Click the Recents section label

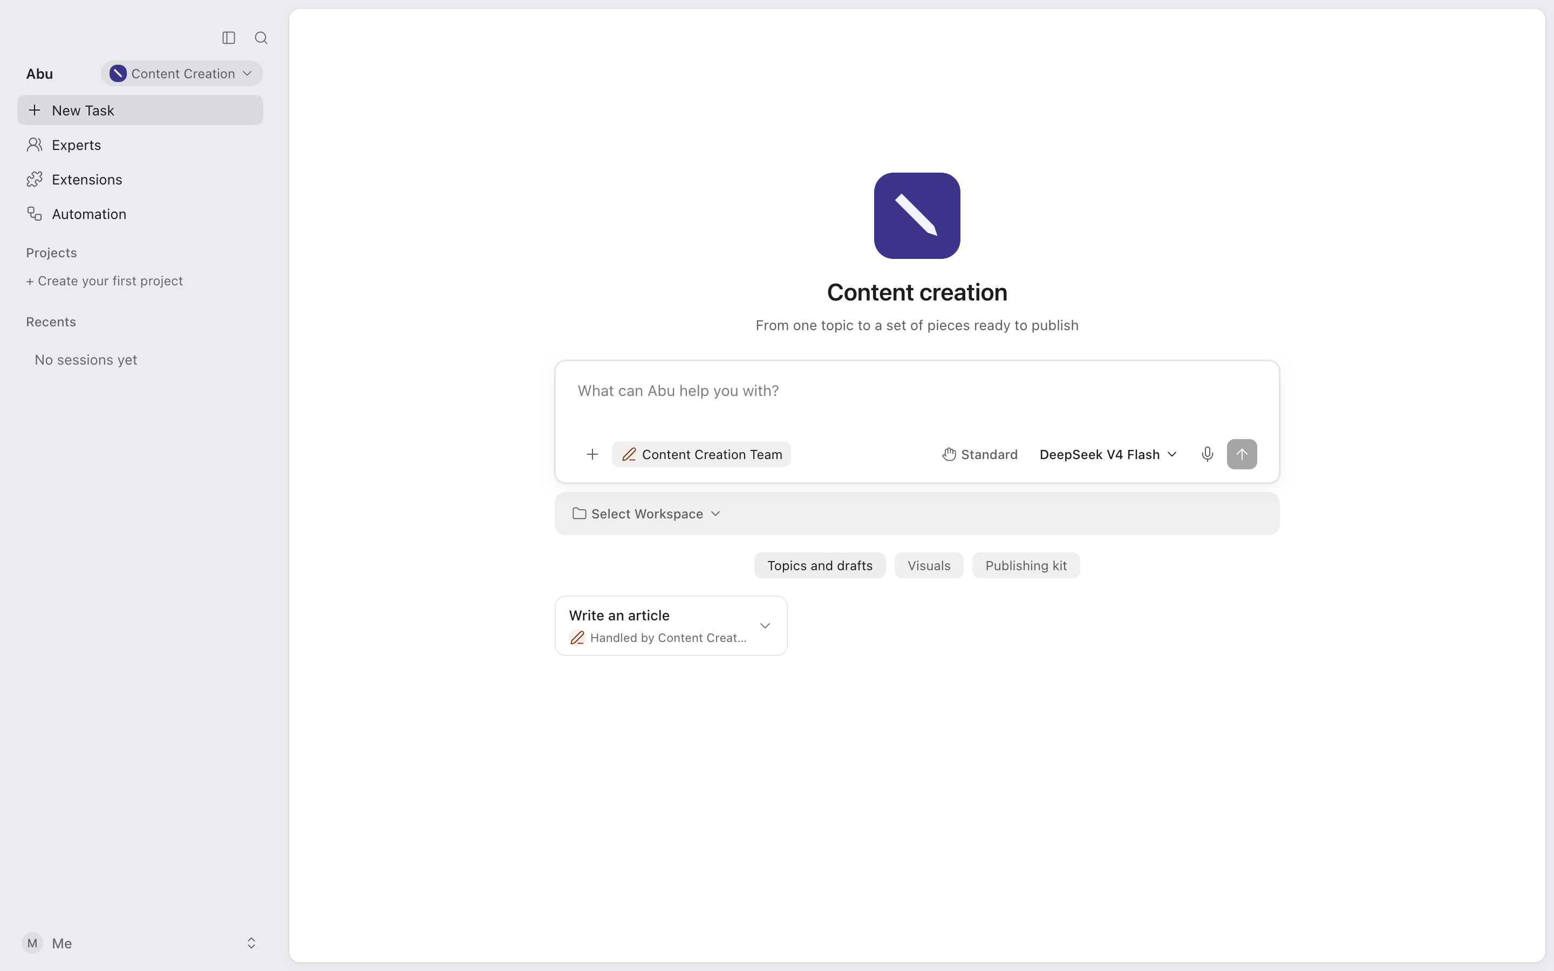(51, 322)
